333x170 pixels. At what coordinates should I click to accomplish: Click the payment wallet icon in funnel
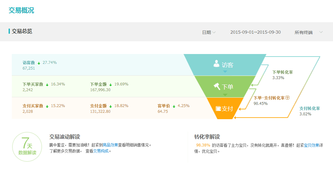pyautogui.click(x=218, y=109)
